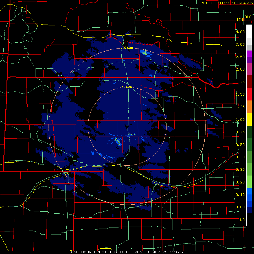Pick the dark green legend swatch near 0.75

[x=249, y=132]
